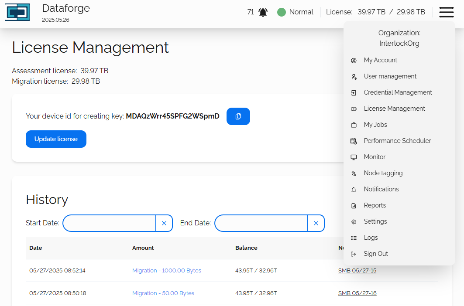This screenshot has height=306, width=464.
Task: Clear the End Date field
Action: click(316, 223)
